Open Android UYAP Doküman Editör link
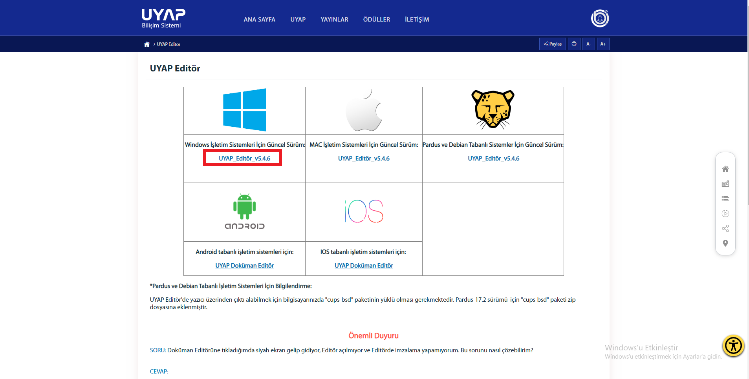749x379 pixels. click(x=244, y=266)
